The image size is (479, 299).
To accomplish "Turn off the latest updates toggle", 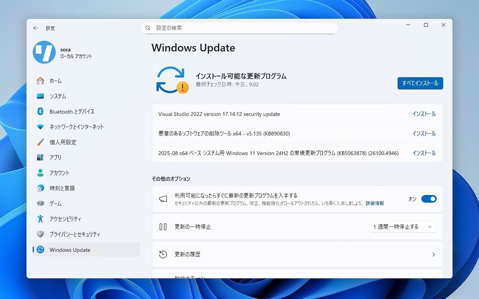I will coord(429,199).
